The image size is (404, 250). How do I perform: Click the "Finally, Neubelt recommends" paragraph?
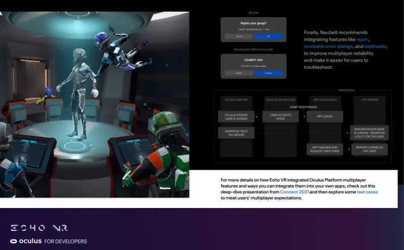tap(345, 49)
